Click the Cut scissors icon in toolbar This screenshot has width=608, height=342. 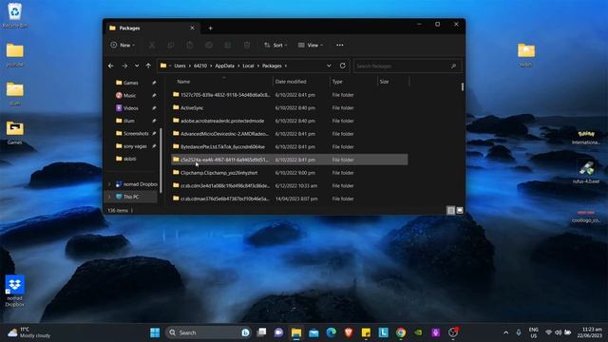click(x=152, y=46)
